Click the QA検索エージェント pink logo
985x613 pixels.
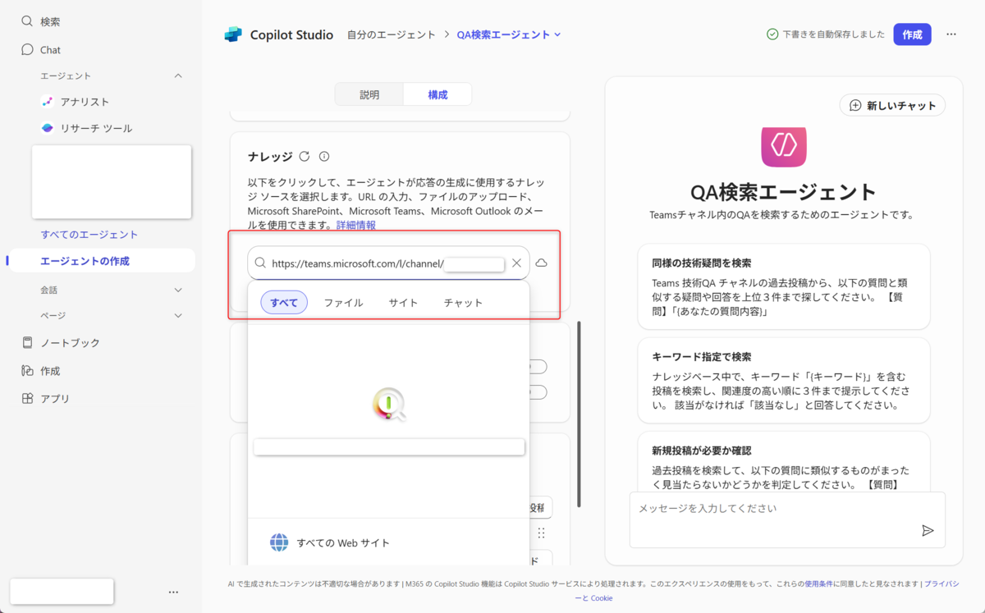tap(784, 146)
